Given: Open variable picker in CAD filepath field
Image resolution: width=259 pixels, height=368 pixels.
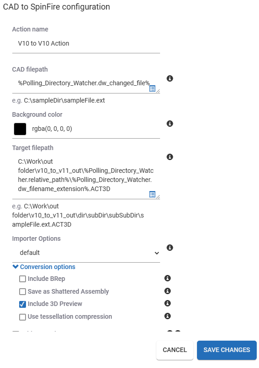Looking at the screenshot, I should [x=152, y=88].
